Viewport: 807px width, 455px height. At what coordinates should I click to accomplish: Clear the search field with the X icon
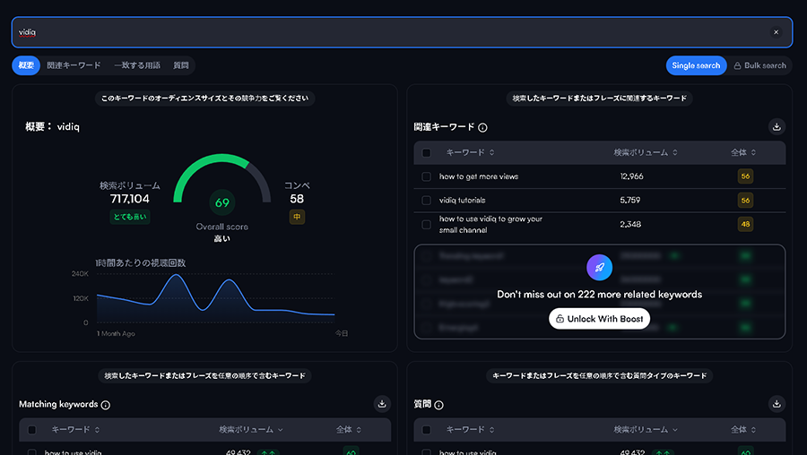click(x=777, y=32)
